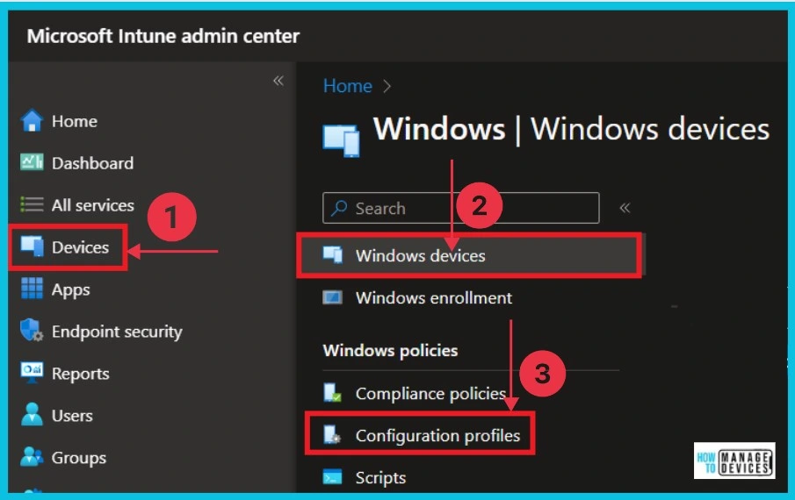Click the magnifier icon in Search box
The height and width of the screenshot is (500, 795).
pos(339,208)
